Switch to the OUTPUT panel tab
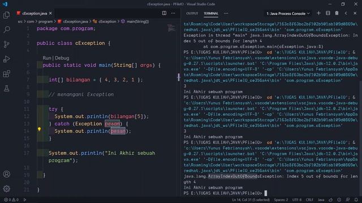 192,14
